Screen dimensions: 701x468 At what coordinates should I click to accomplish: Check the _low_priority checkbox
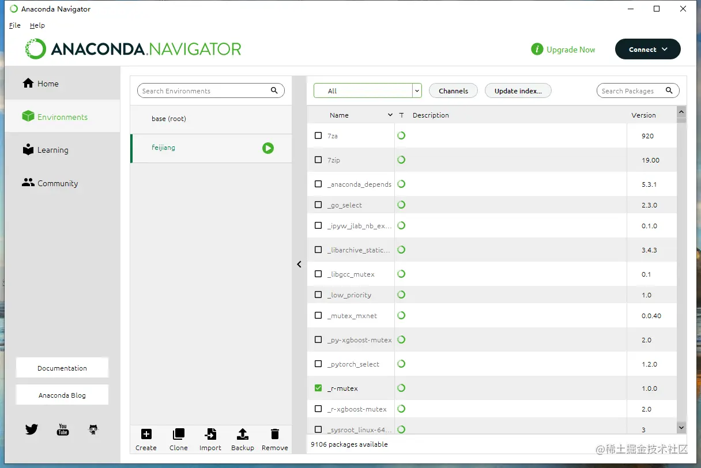pos(318,295)
